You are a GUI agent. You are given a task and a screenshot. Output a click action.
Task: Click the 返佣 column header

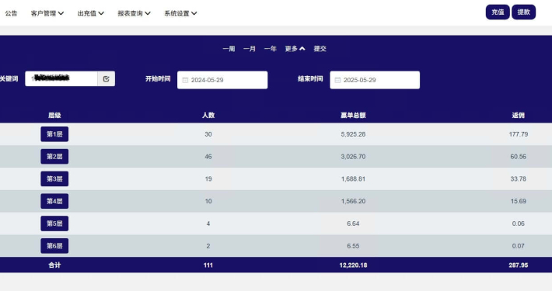pos(519,116)
